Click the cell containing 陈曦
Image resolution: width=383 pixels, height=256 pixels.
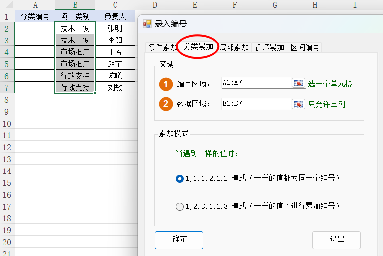(115, 76)
